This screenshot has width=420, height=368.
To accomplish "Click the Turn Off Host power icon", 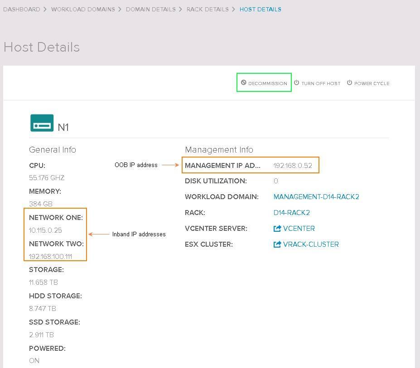I will [x=296, y=82].
